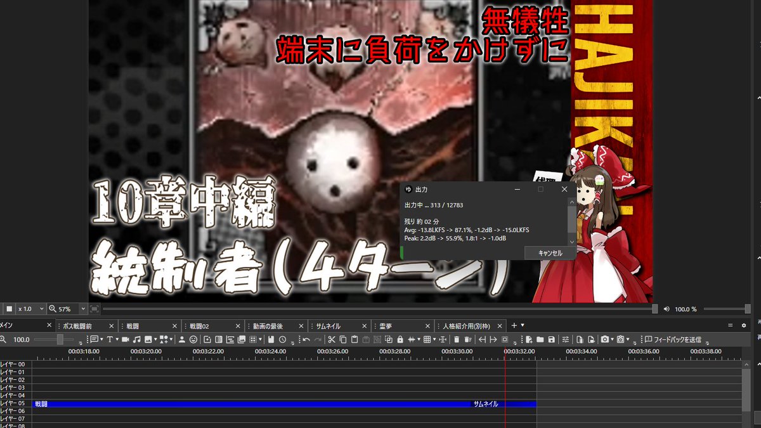Cut selected item with scissors icon

click(331, 339)
